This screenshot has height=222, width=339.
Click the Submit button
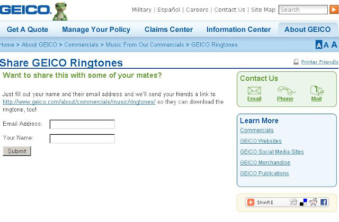coord(17,151)
